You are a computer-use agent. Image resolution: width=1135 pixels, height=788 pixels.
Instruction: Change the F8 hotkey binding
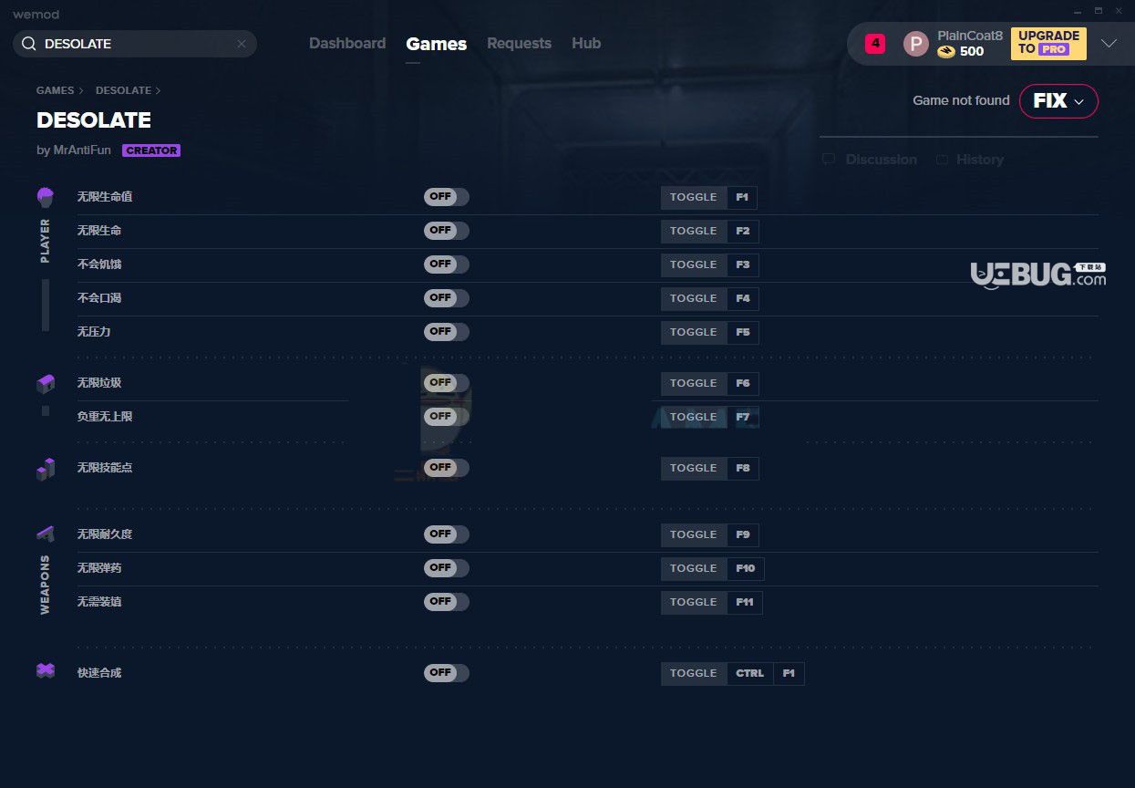[x=743, y=469]
